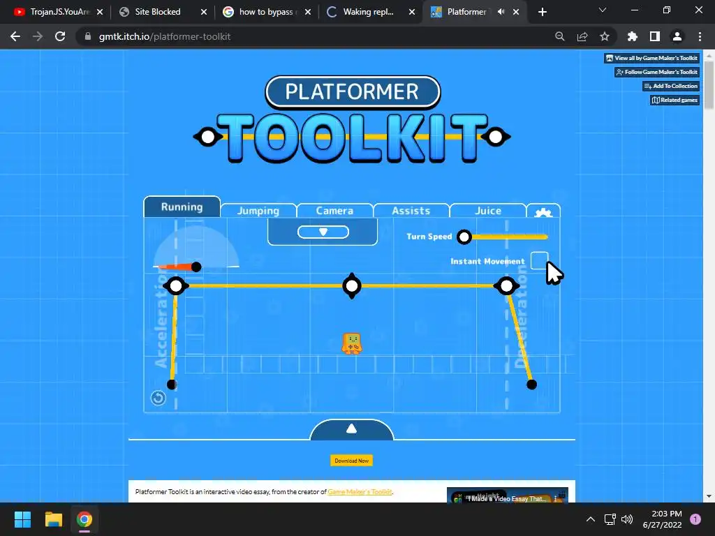Click the Turn Speed slider handle
Screen dimensions: 715x536
click(464, 237)
